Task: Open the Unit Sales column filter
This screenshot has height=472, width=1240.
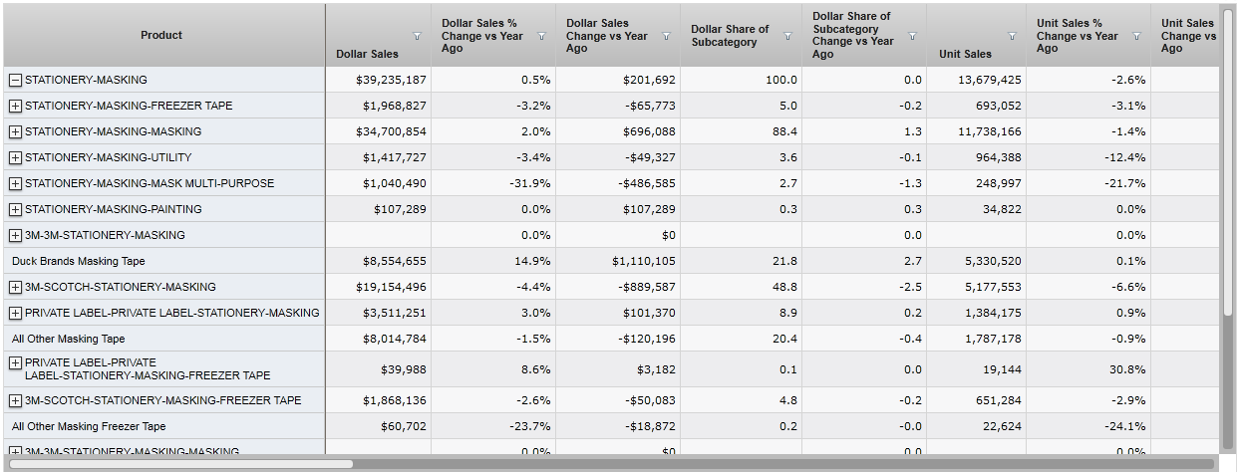Action: (1012, 36)
